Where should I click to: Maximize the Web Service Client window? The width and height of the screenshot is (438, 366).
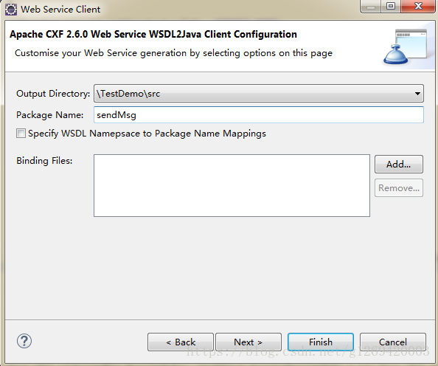point(391,6)
